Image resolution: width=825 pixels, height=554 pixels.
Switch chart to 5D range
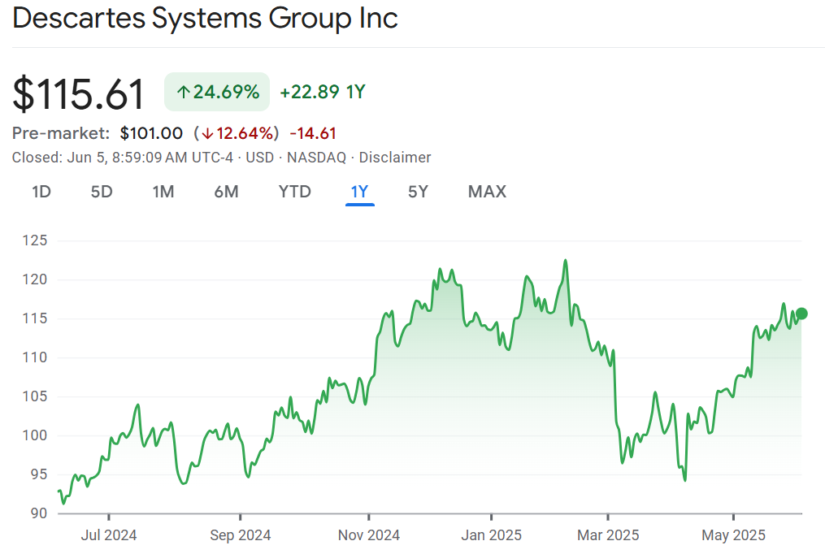click(102, 192)
